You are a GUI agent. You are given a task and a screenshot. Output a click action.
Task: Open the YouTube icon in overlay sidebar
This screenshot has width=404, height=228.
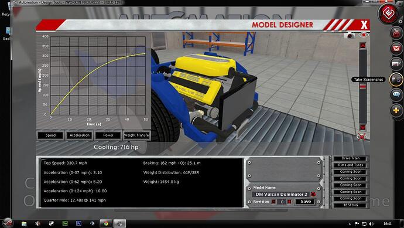[396, 33]
